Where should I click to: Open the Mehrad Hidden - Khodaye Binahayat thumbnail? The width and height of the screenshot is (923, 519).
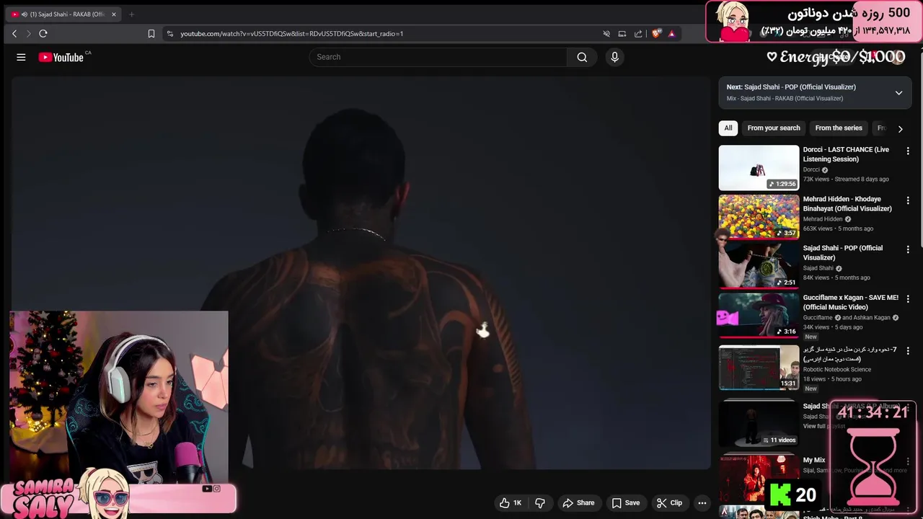(759, 216)
